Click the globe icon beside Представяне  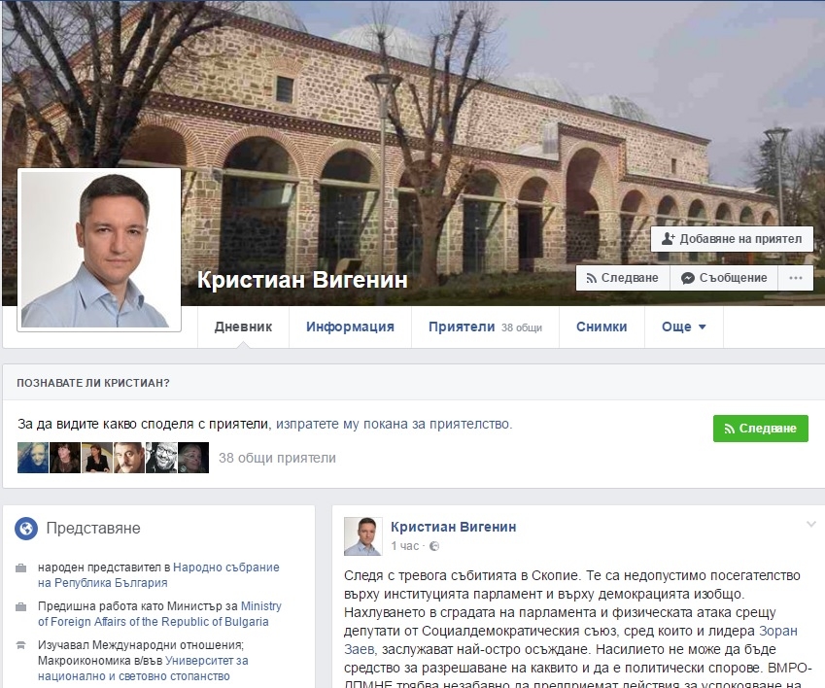click(x=26, y=528)
